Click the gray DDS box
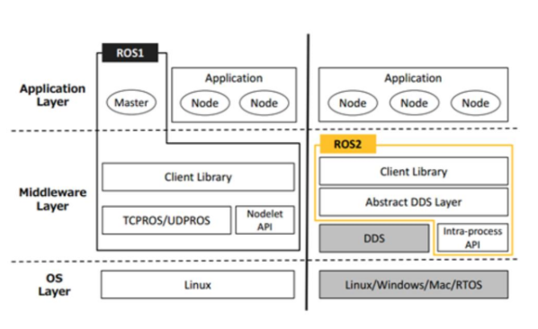Viewport: 538px width, 329px height. 374,238
